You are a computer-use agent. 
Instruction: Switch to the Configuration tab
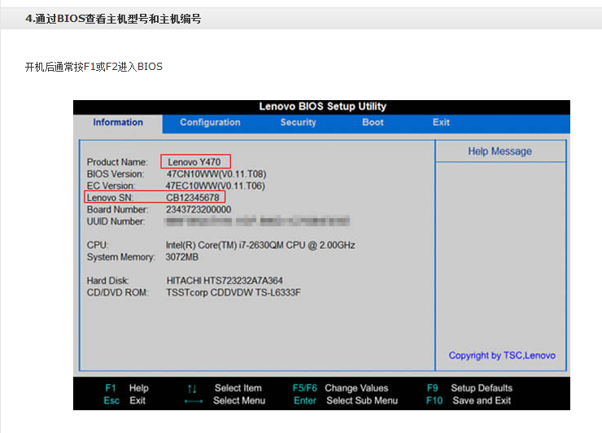210,123
